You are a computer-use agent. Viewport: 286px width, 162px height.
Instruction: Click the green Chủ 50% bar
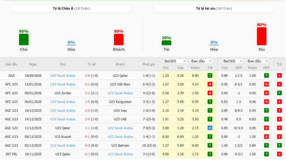pyautogui.click(x=24, y=40)
